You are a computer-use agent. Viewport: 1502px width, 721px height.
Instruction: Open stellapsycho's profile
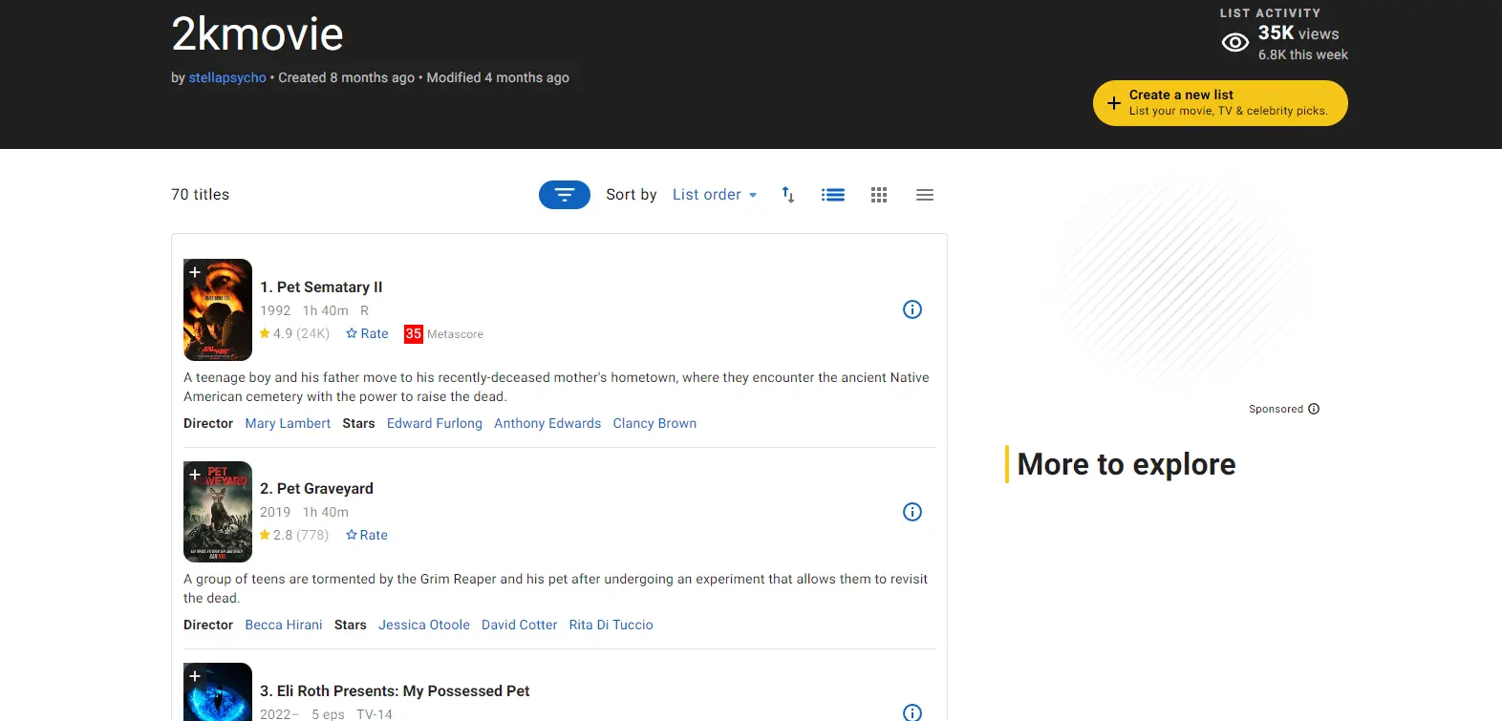[227, 77]
